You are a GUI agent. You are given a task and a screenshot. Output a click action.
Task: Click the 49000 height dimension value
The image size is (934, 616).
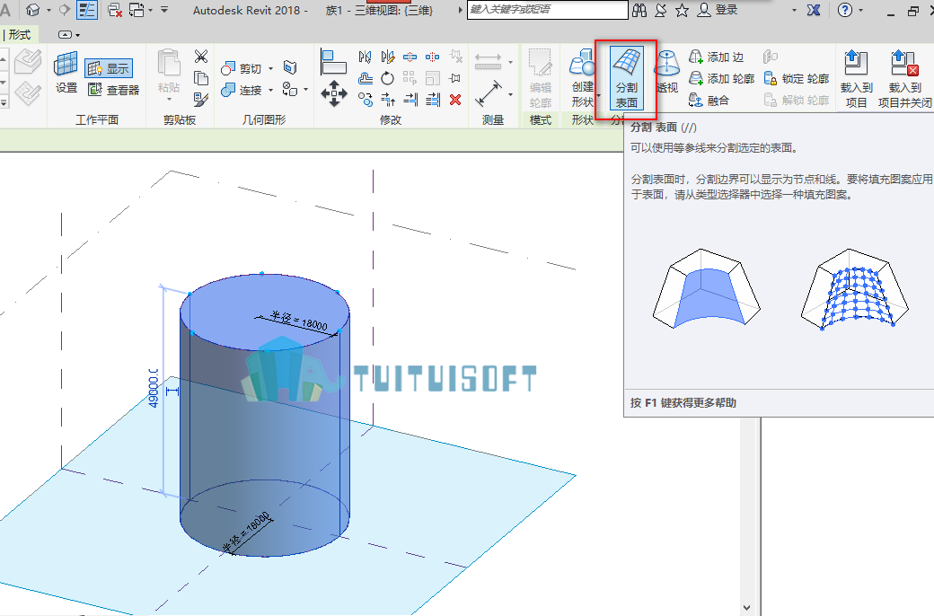(x=154, y=388)
